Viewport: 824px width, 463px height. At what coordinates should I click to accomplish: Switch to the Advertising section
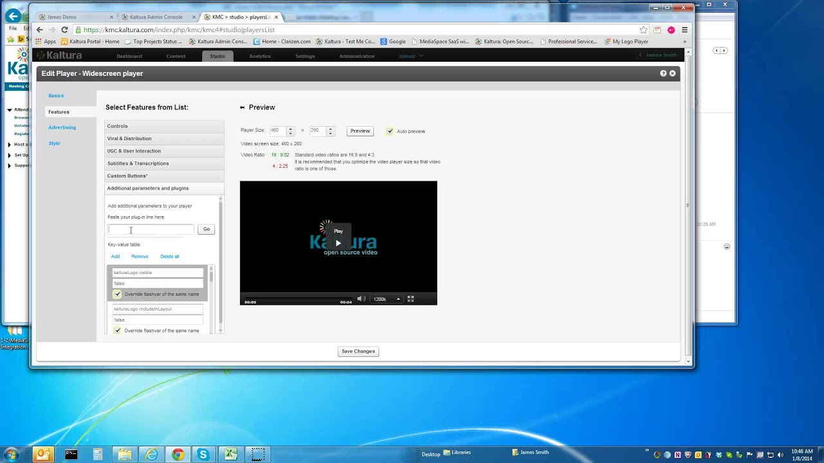[62, 127]
